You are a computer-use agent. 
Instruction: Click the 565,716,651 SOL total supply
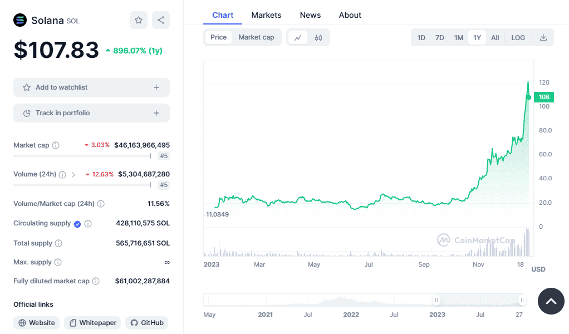click(x=143, y=243)
